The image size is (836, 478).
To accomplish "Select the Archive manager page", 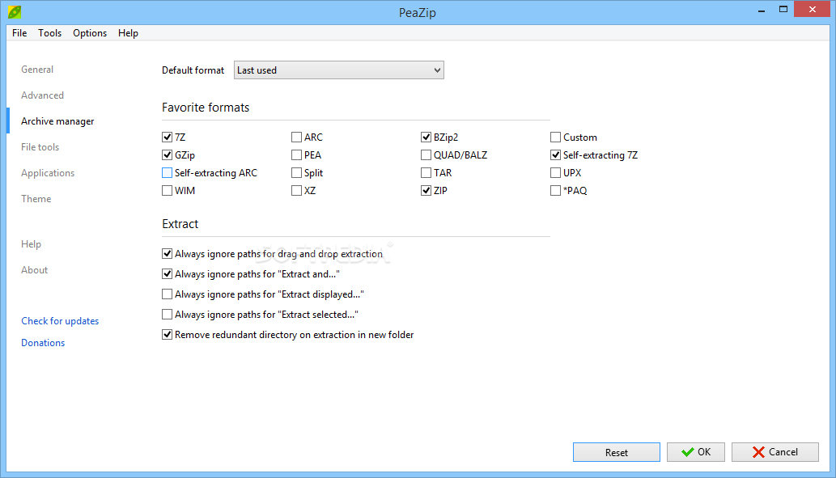I will coord(57,121).
